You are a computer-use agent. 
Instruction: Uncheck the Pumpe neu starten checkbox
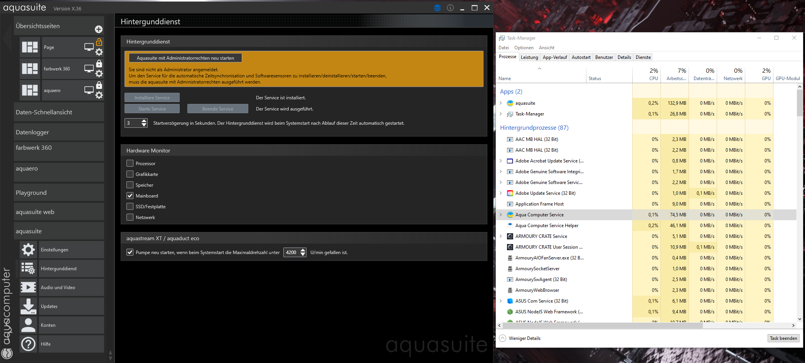[130, 253]
